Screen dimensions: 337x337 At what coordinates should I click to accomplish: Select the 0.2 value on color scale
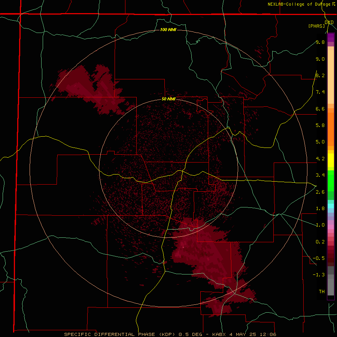(320, 242)
